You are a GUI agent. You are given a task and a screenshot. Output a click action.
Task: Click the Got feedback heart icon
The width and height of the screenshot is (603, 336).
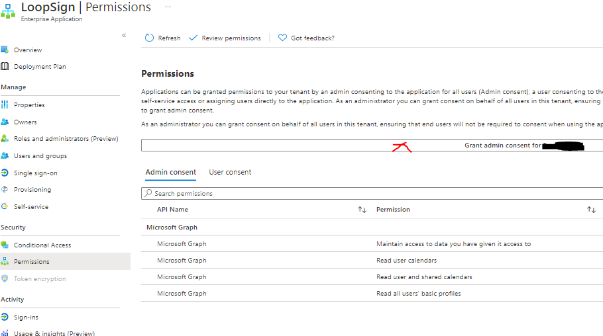[x=282, y=38]
